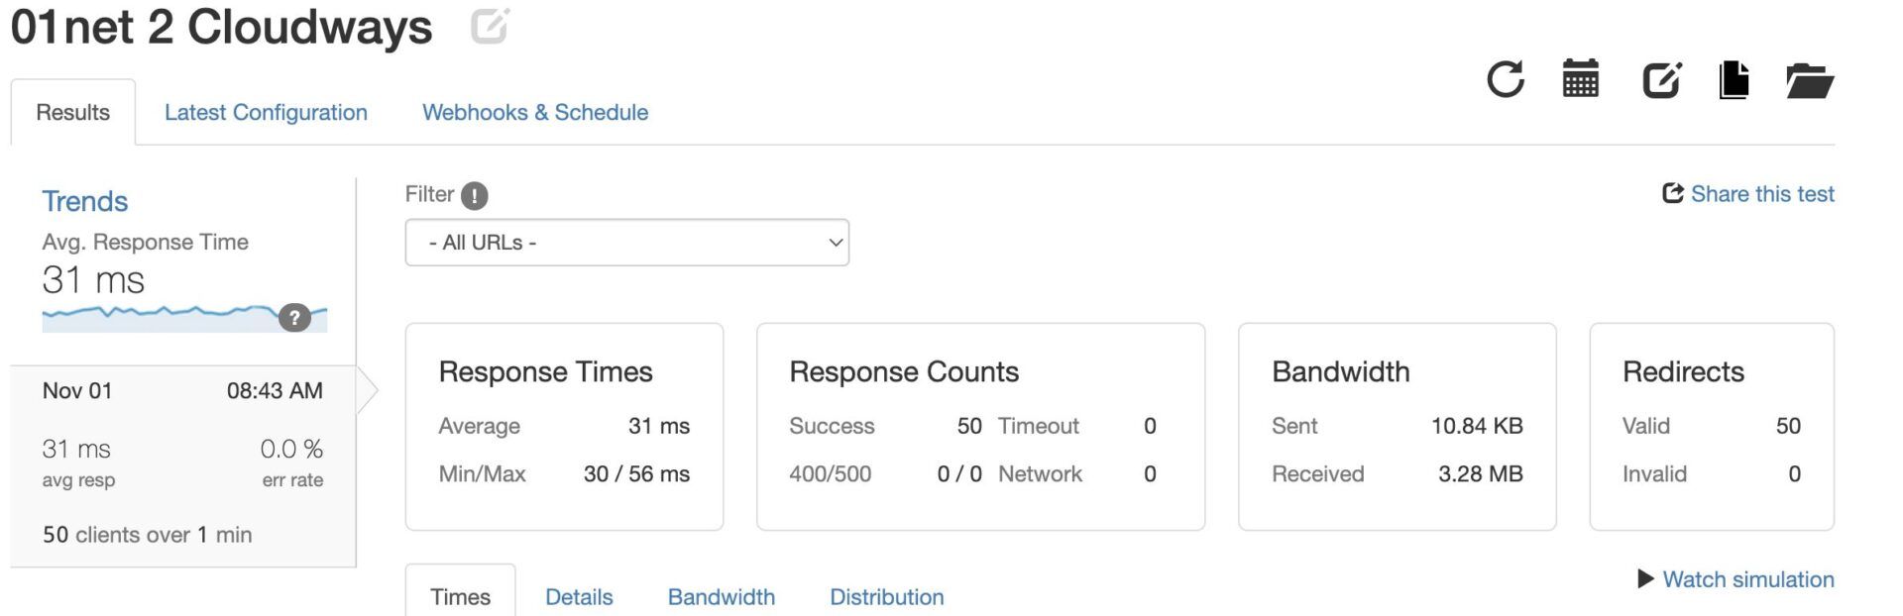The width and height of the screenshot is (1903, 616).
Task: Open the trend chart question mark tooltip
Action: coord(293,319)
